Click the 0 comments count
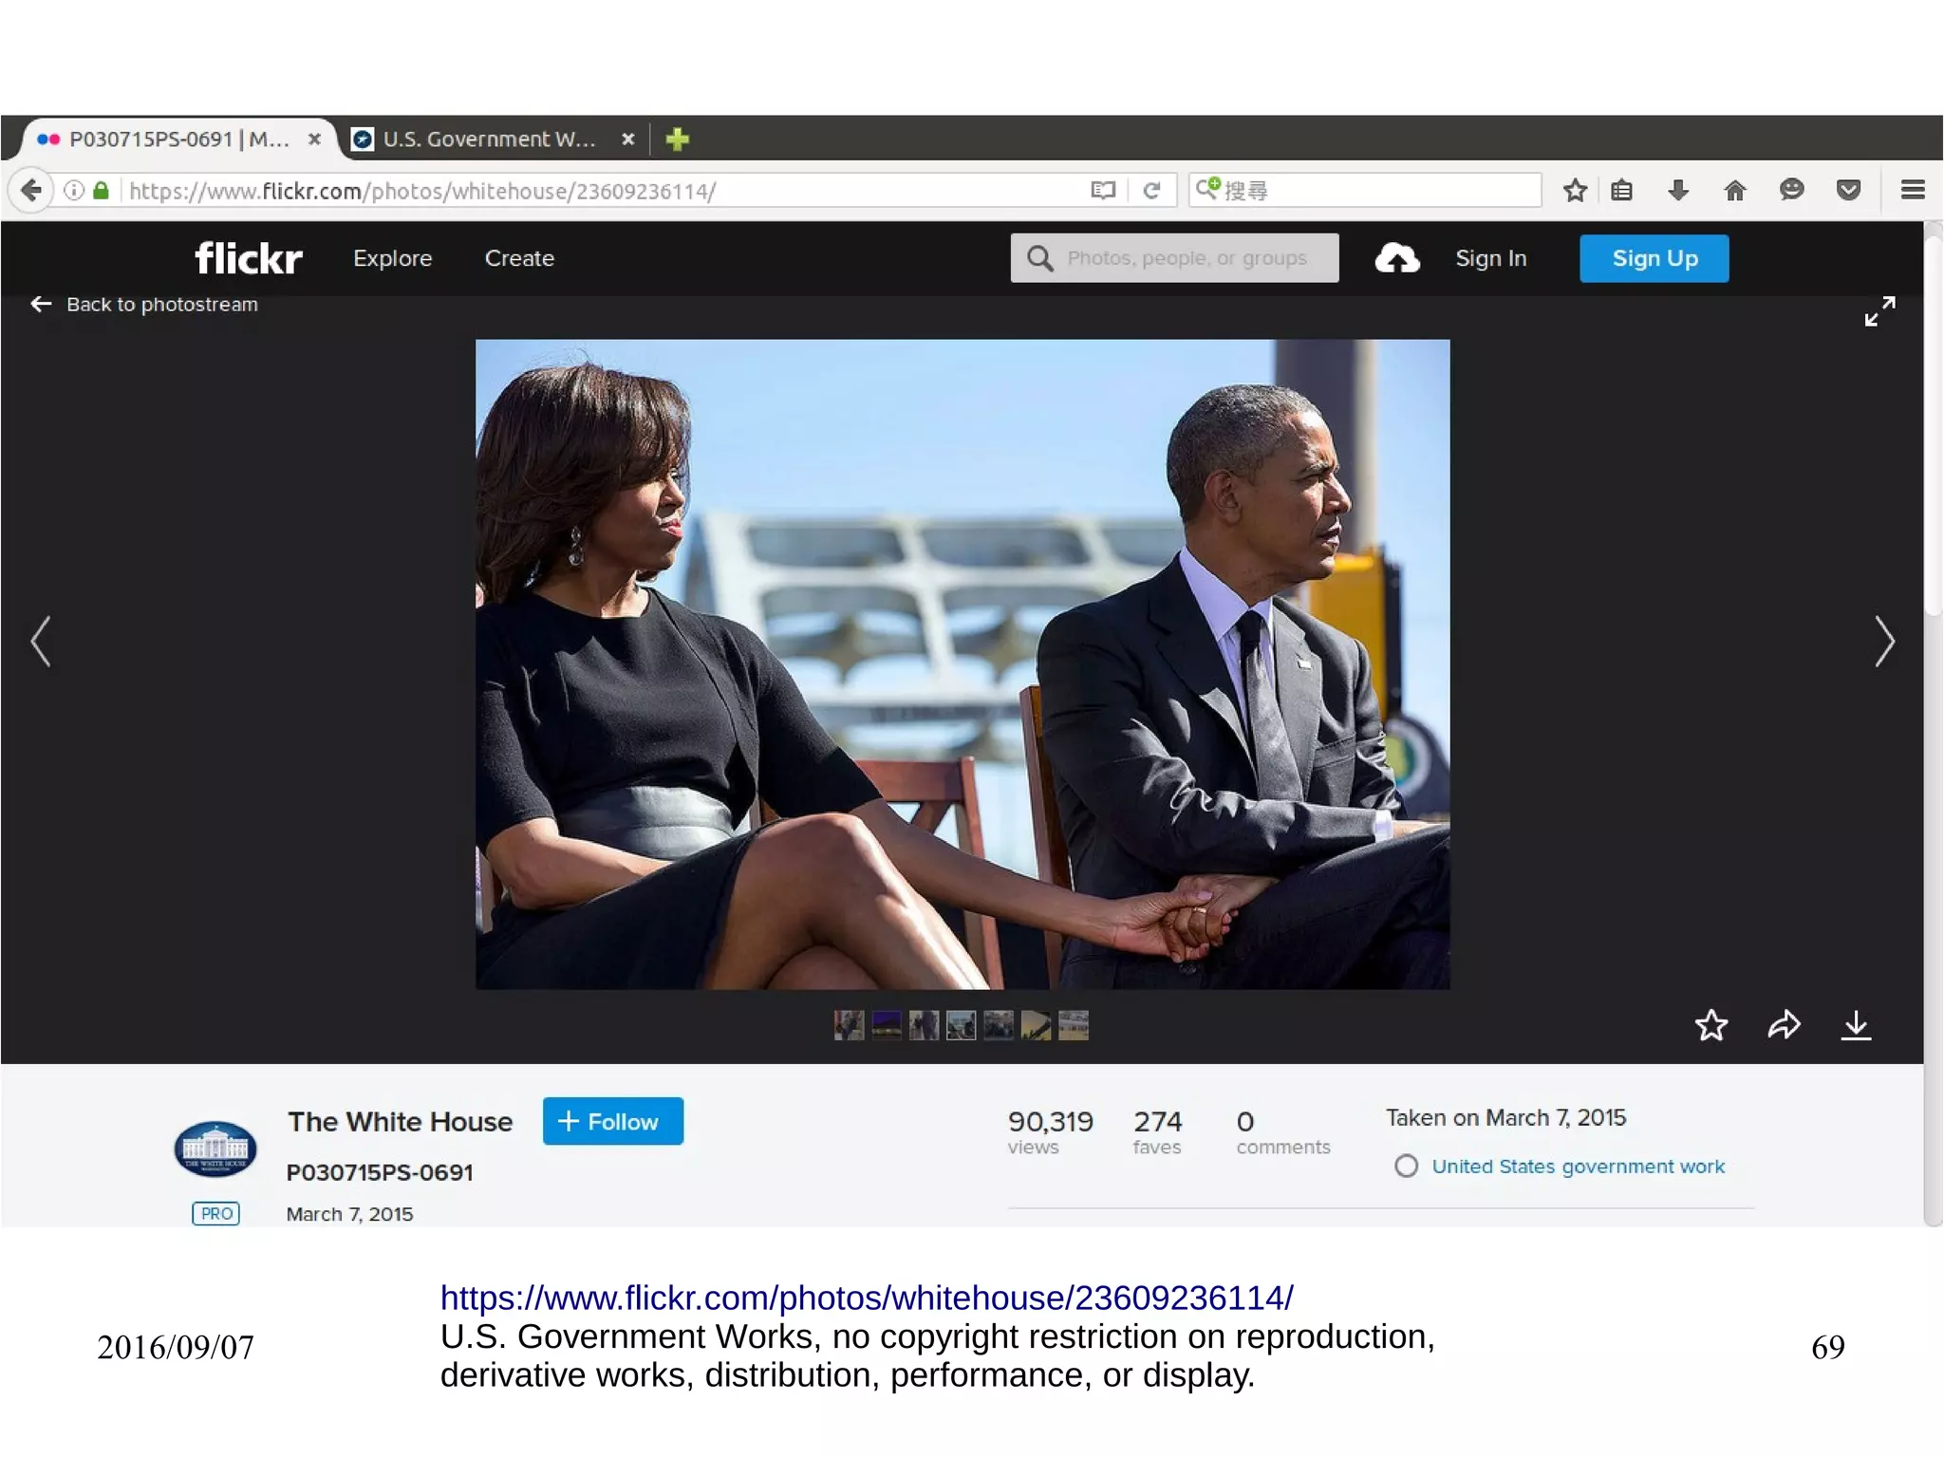The width and height of the screenshot is (1944, 1457). click(1282, 1131)
